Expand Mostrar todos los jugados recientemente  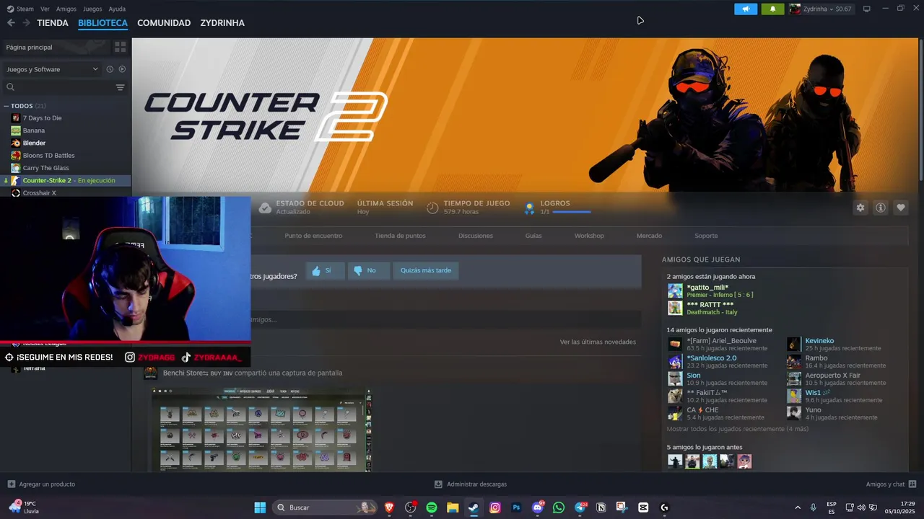pyautogui.click(x=737, y=429)
